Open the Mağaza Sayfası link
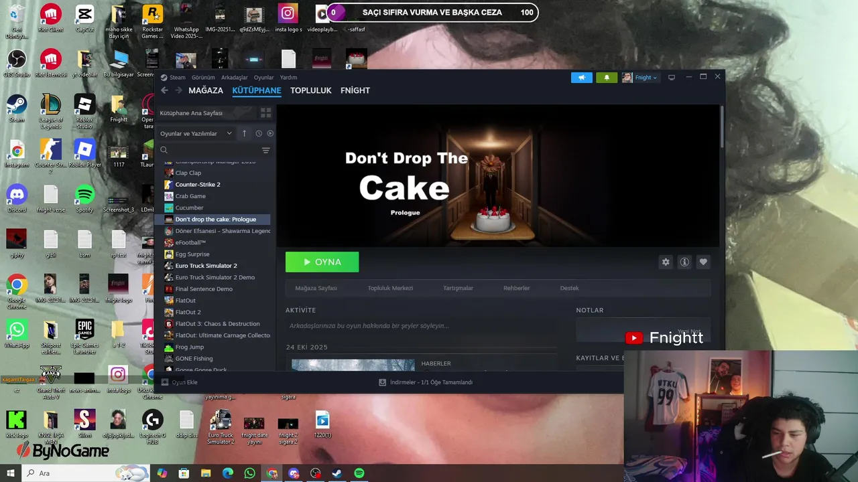Viewport: 858px width, 482px height. coord(316,288)
